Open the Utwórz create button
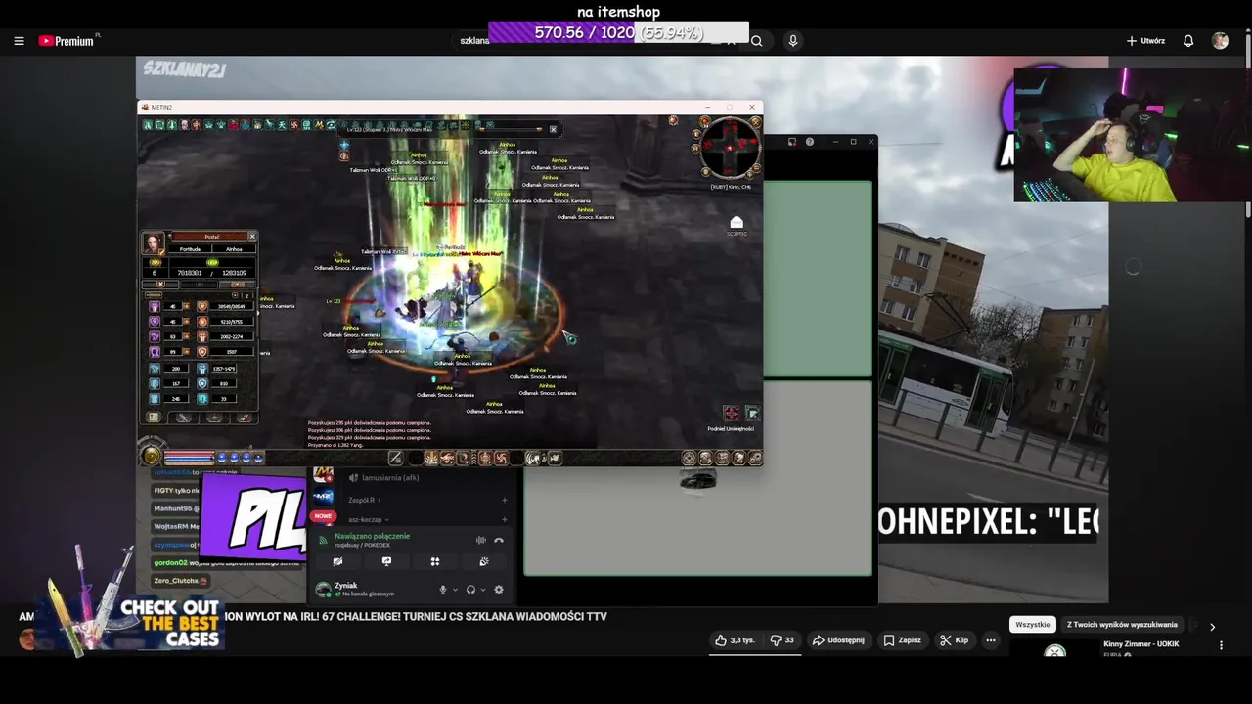Screen dimensions: 1252x704 click(1145, 41)
